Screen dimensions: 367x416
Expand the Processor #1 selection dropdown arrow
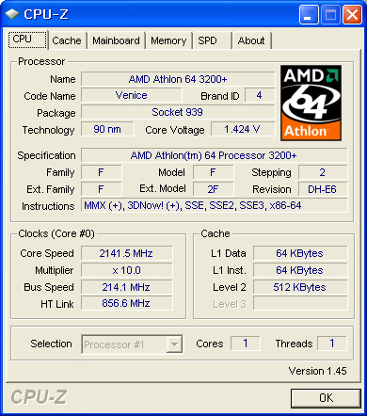[174, 344]
